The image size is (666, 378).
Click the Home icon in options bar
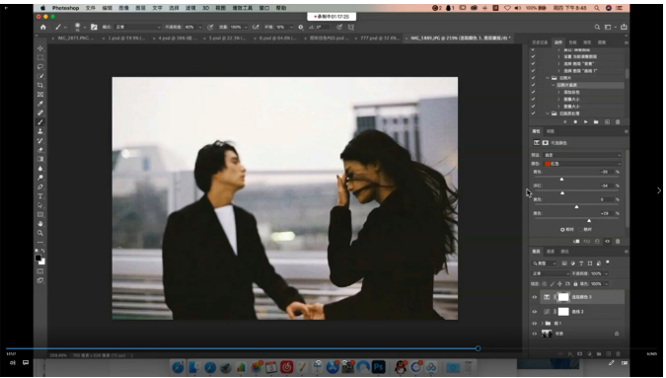[42, 27]
